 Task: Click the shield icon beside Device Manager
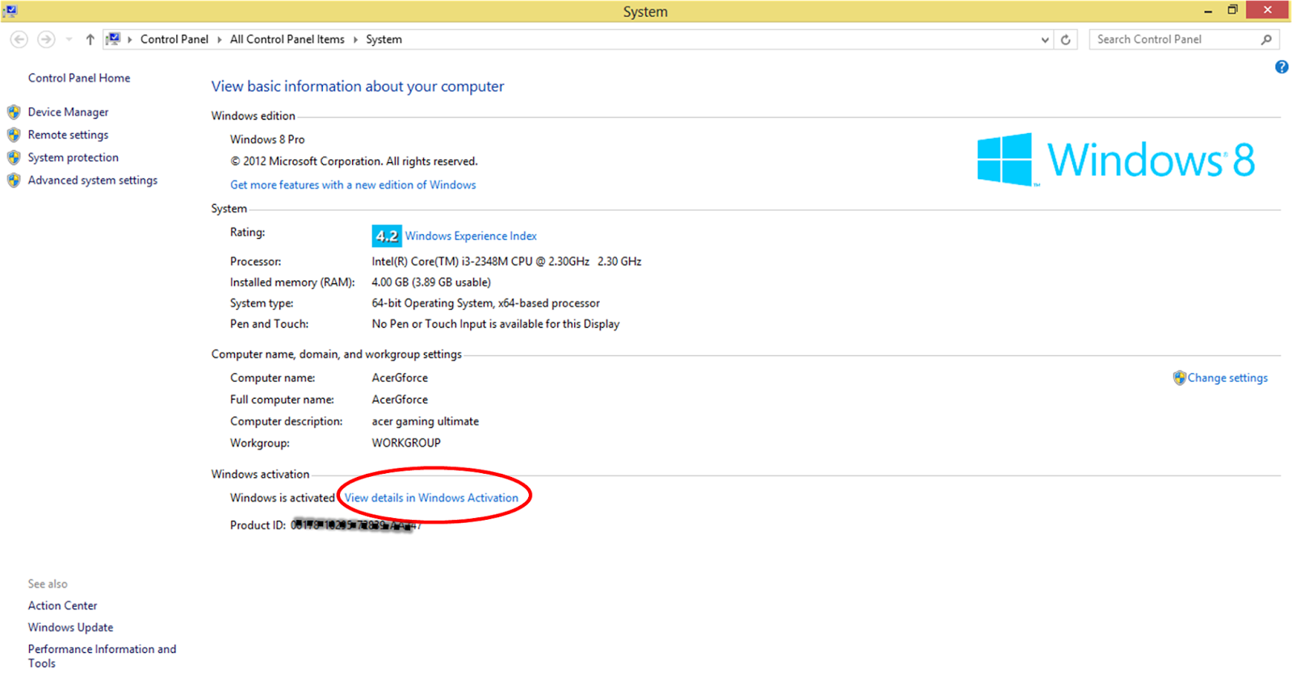[x=14, y=111]
